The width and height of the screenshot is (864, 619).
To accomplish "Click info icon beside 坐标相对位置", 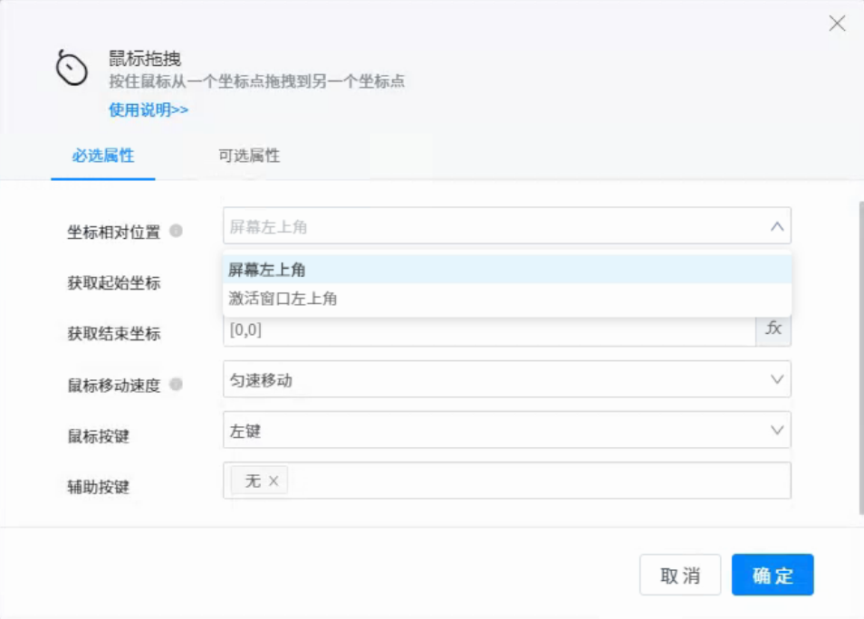I will [176, 231].
